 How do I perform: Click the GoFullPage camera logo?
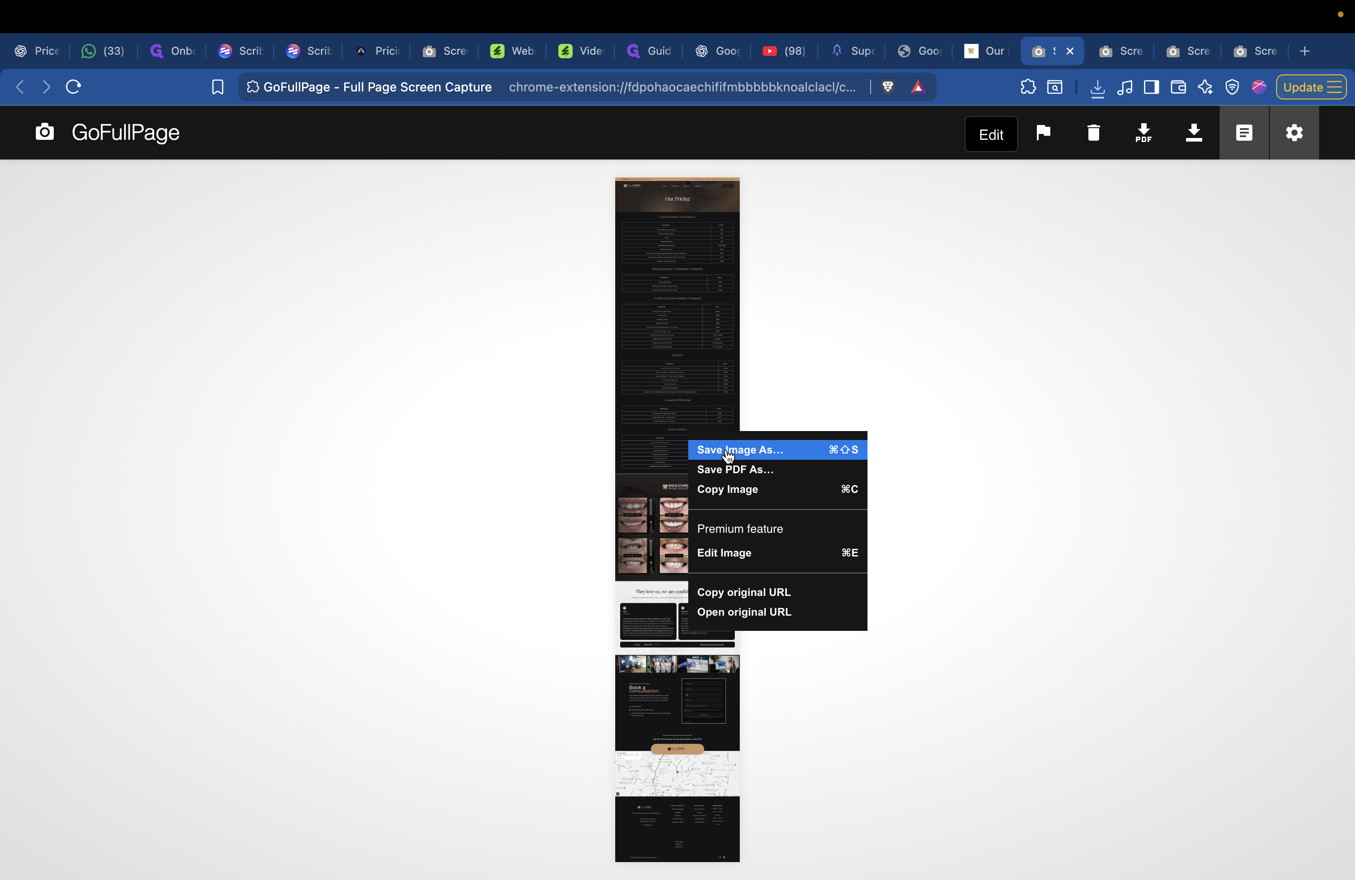coord(44,132)
